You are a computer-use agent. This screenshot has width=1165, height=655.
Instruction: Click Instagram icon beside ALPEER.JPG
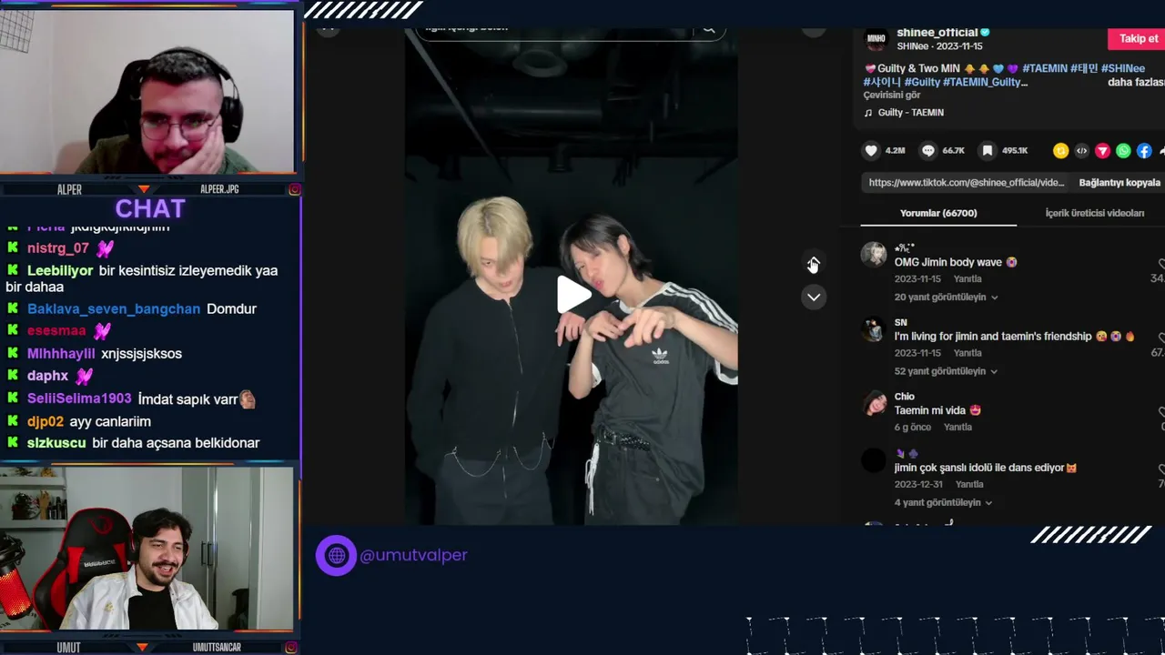click(x=294, y=189)
